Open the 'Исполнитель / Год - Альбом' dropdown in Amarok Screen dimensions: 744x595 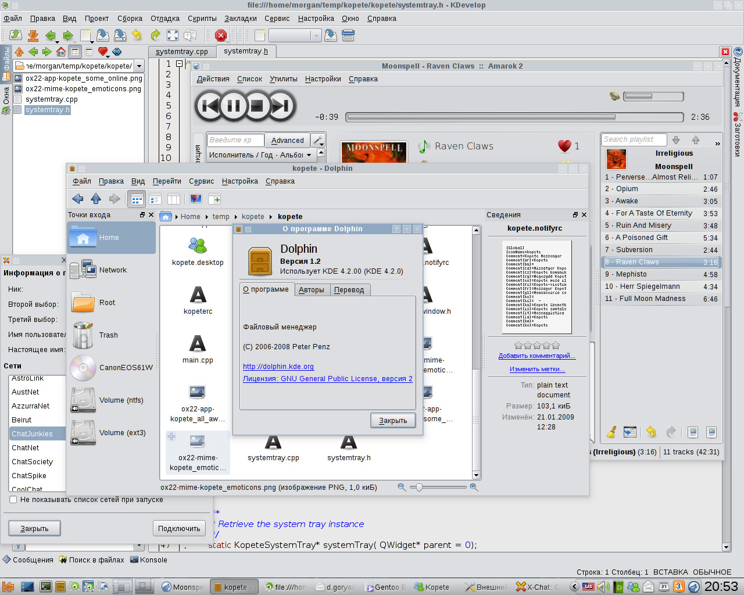(262, 155)
